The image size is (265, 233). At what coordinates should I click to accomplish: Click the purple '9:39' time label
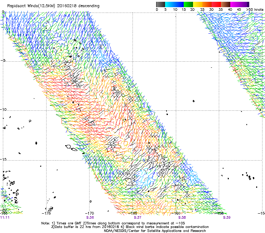pos(227,218)
